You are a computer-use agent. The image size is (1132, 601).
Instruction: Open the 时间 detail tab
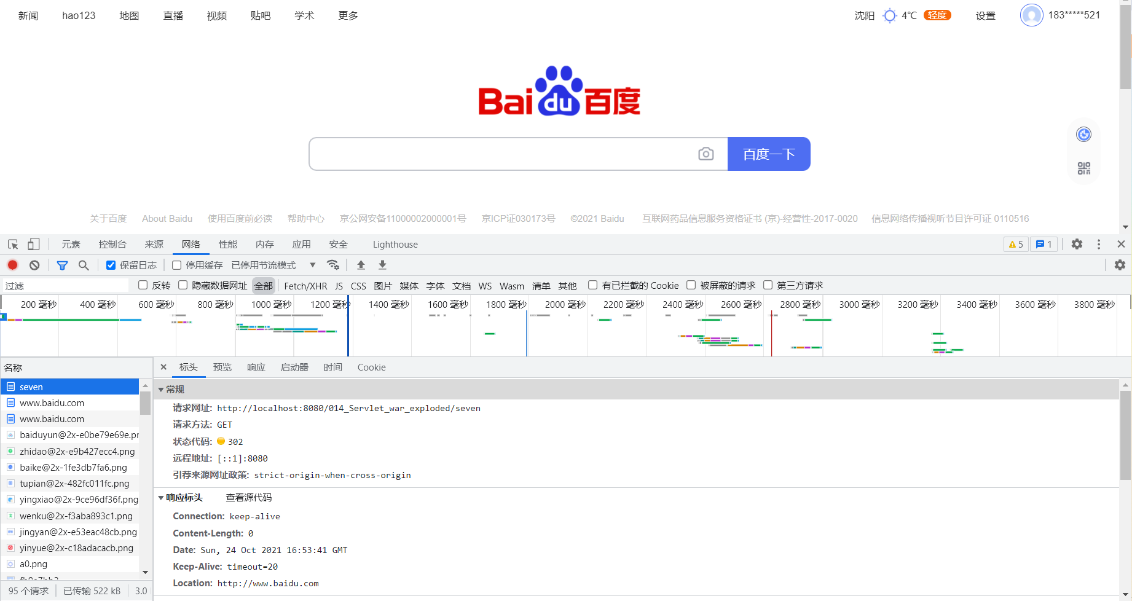pyautogui.click(x=332, y=367)
